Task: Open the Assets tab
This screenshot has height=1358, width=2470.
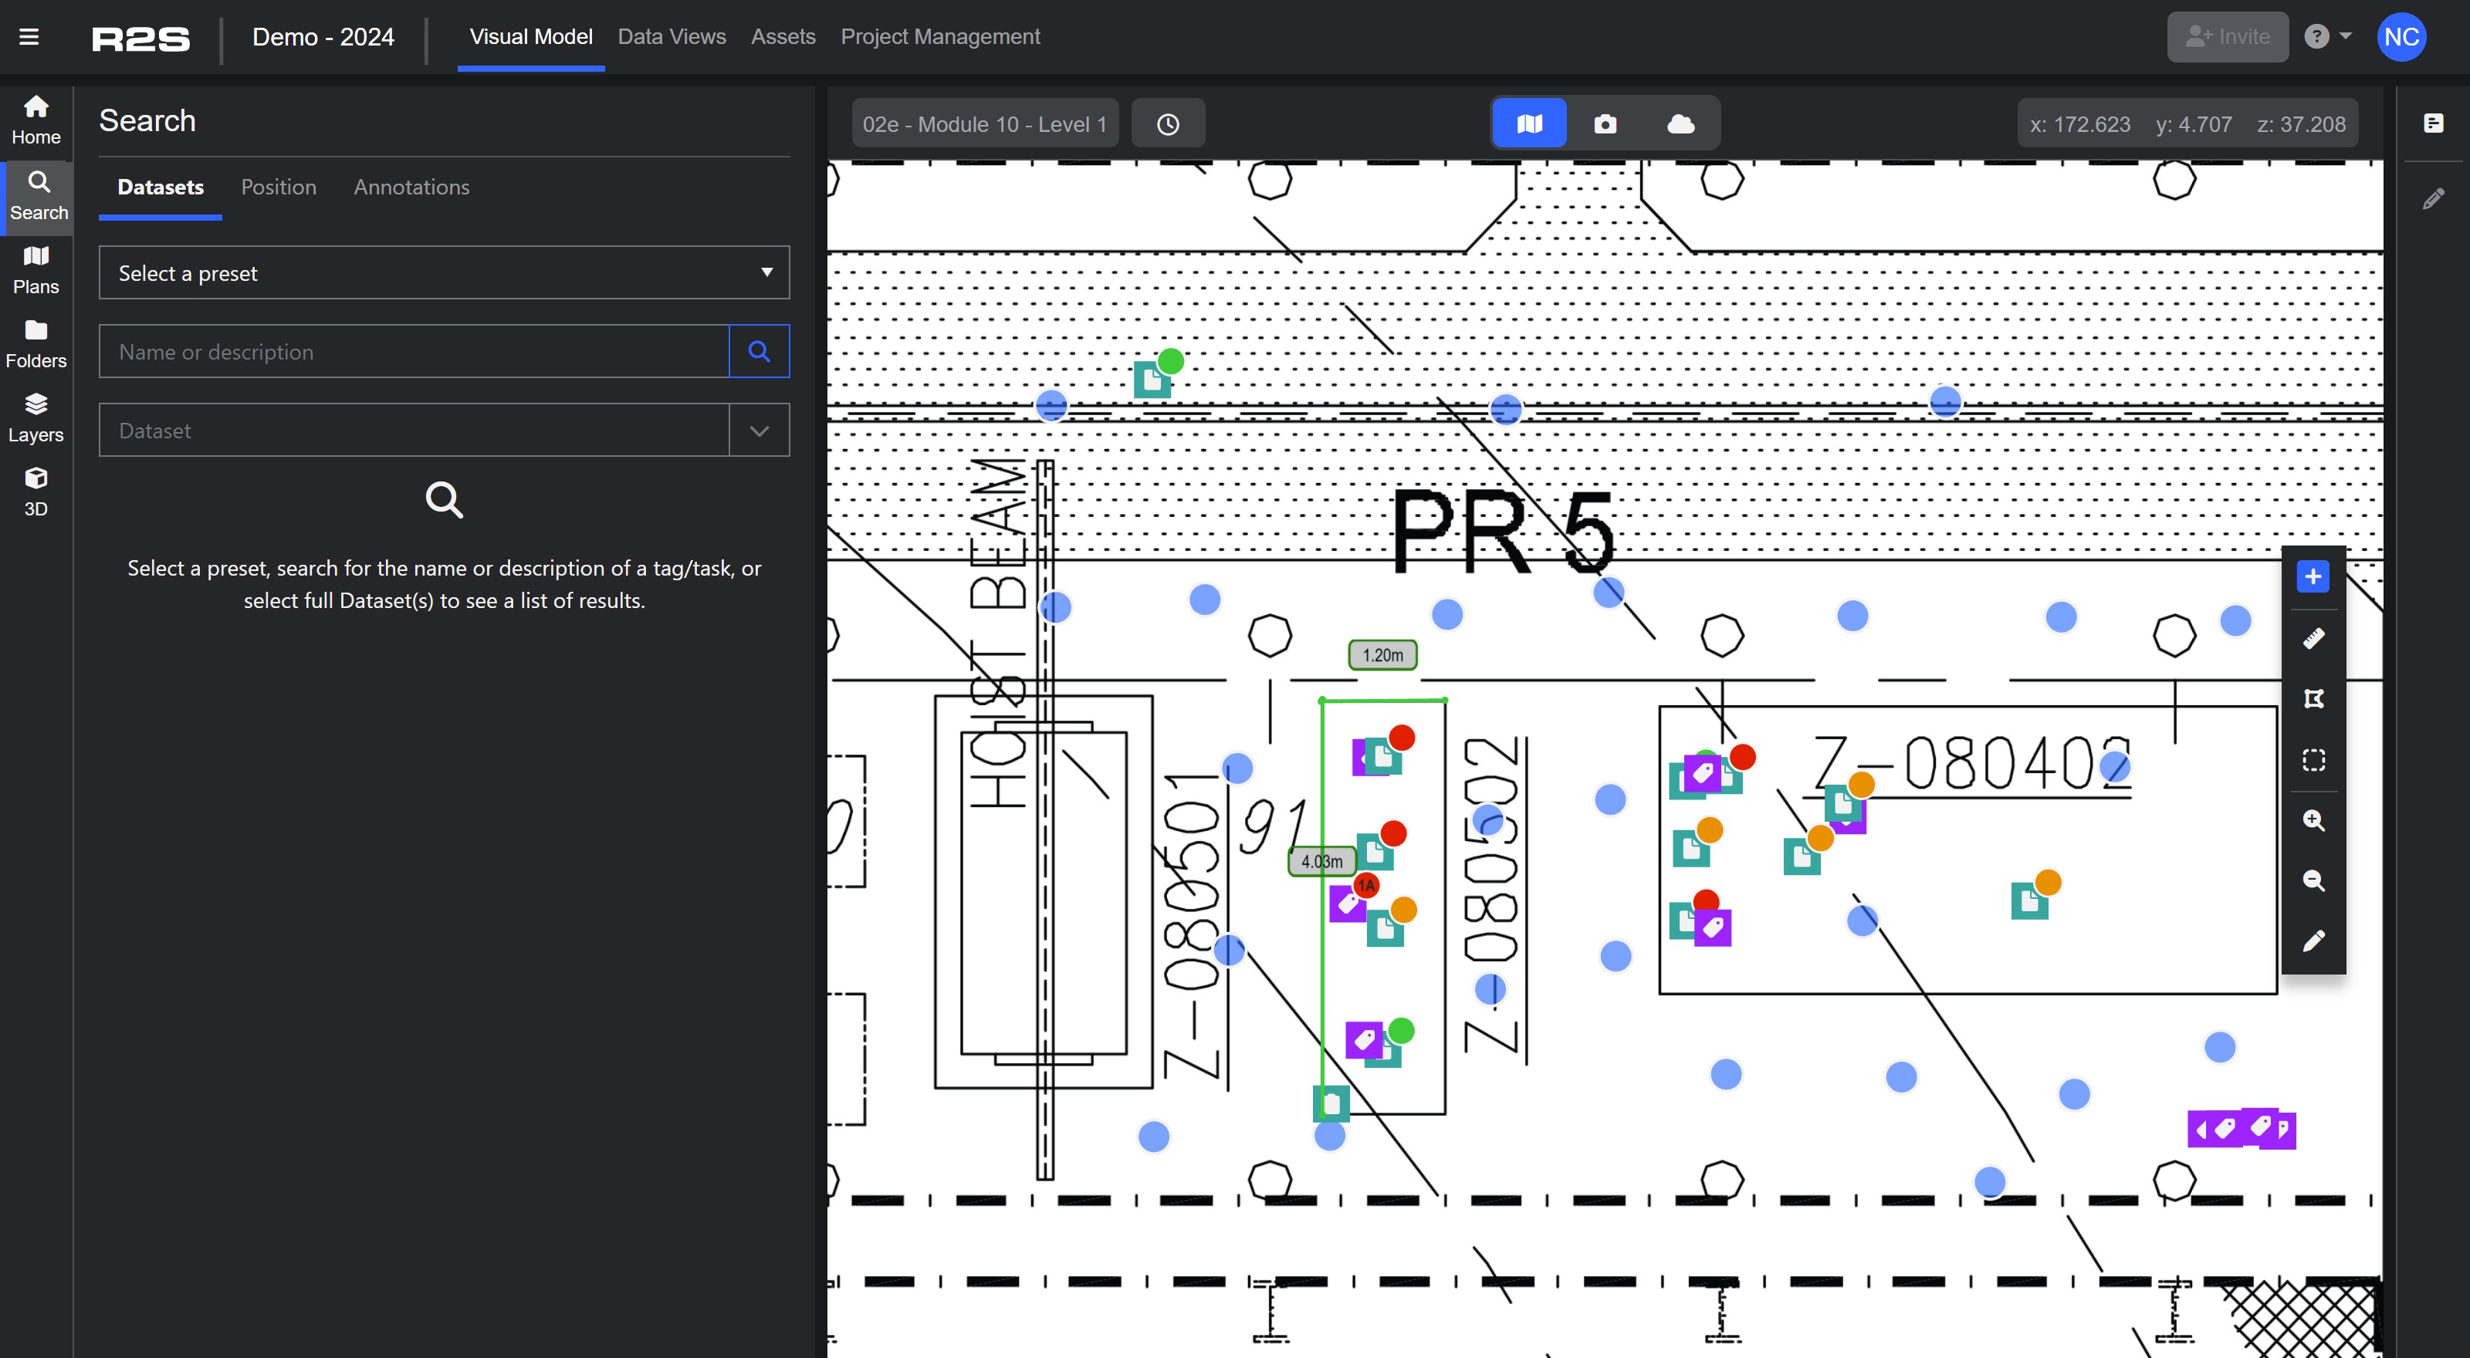Action: pyautogui.click(x=783, y=36)
